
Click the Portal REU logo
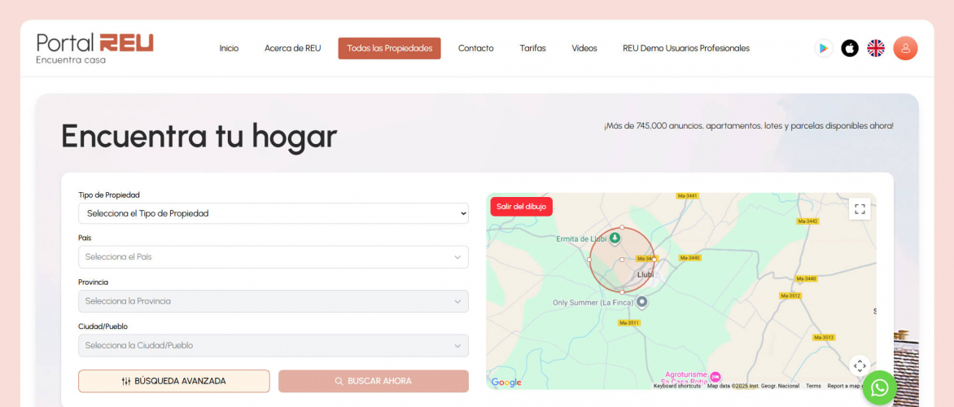95,48
